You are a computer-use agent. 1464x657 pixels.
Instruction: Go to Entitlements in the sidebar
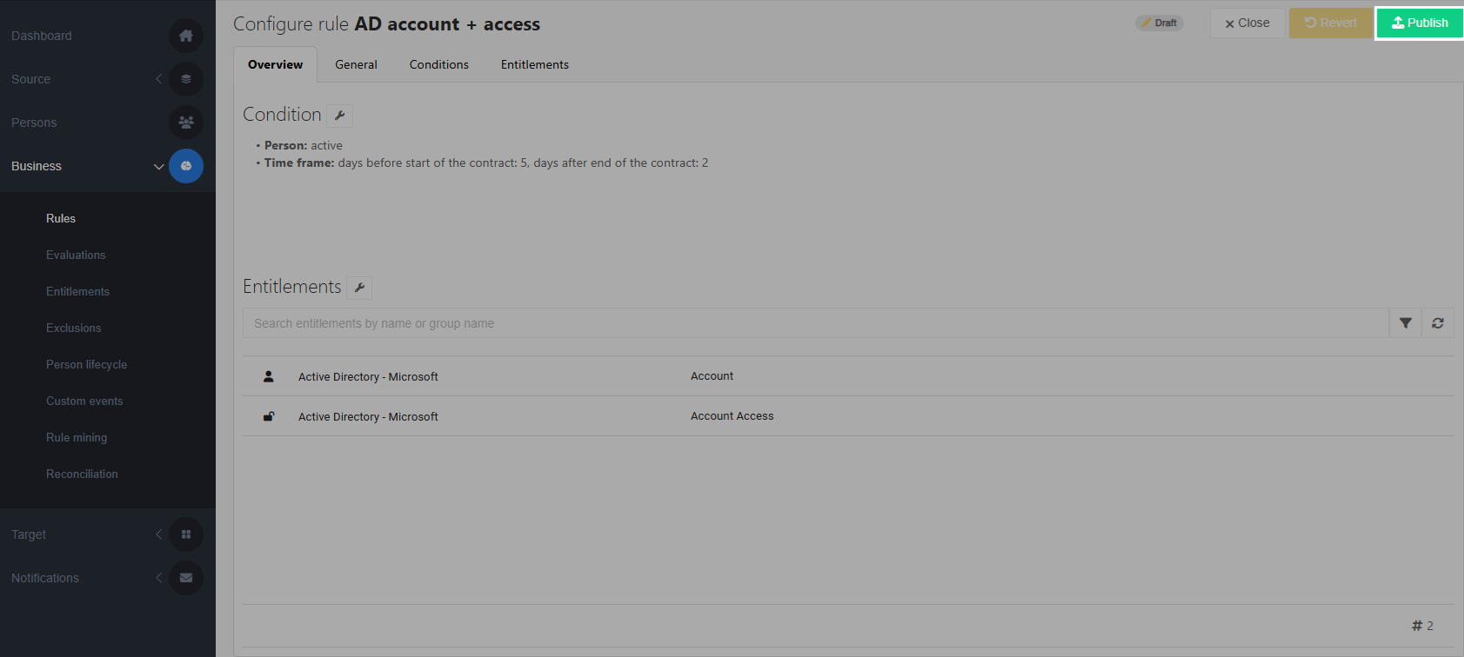coord(78,291)
